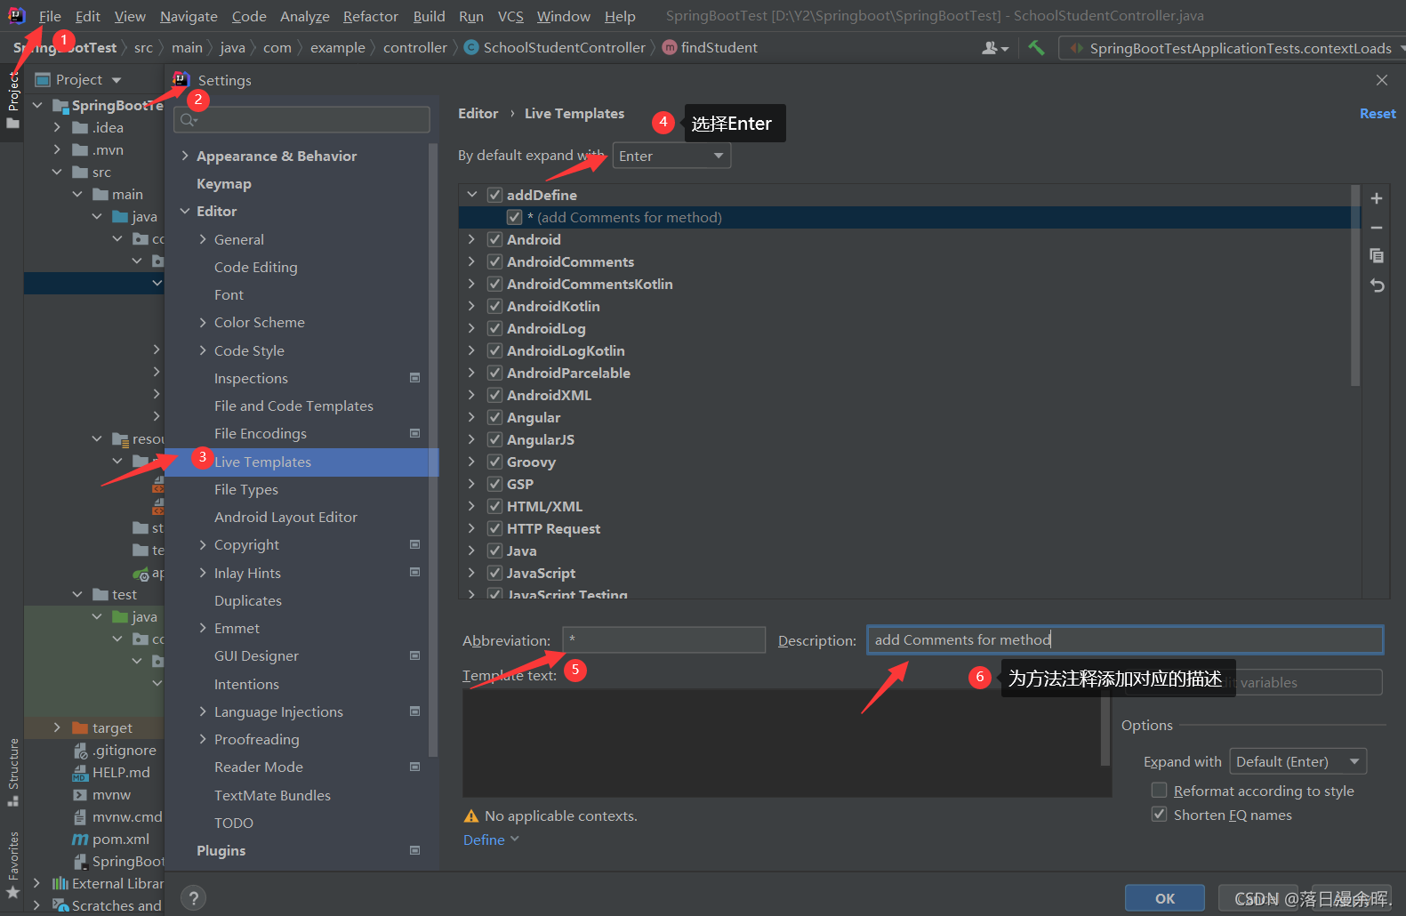Open the Favorites tool window sidebar
Image resolution: width=1406 pixels, height=916 pixels.
click(x=12, y=864)
